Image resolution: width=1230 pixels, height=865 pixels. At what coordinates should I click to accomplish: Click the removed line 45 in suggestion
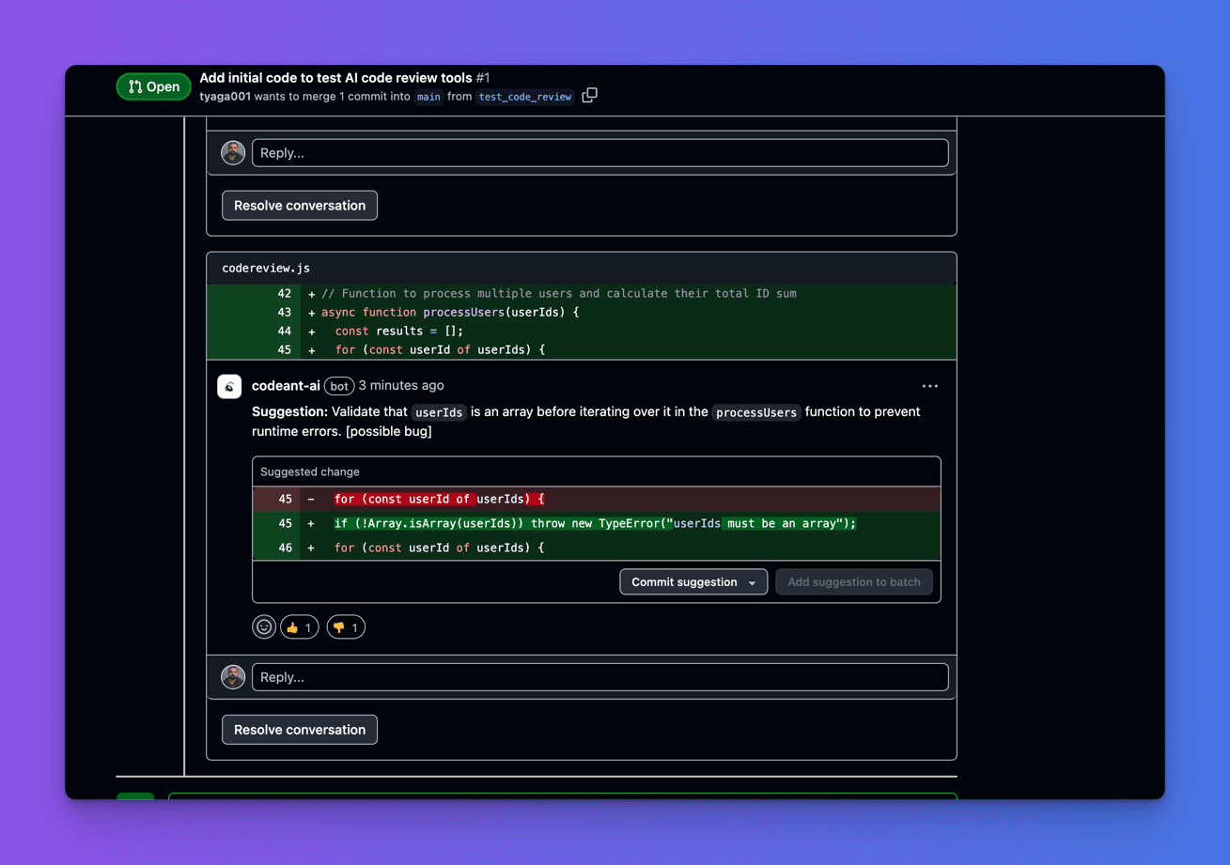click(597, 500)
